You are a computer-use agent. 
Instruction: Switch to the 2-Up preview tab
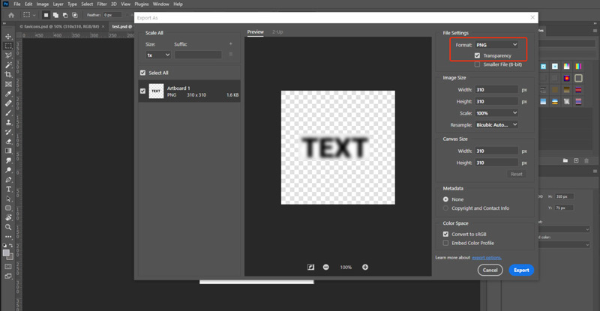277,32
